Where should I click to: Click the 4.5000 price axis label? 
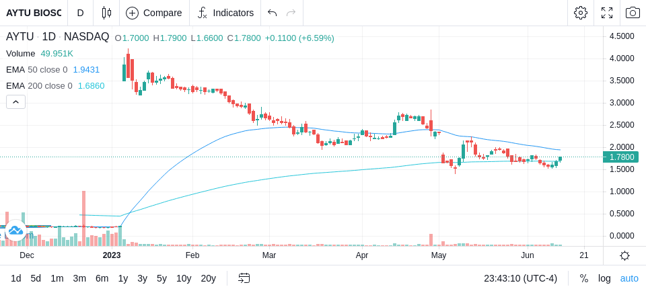622,36
